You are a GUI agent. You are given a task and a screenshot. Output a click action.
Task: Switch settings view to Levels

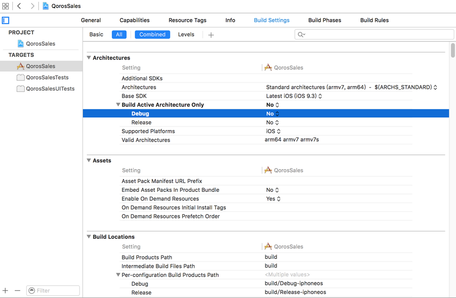(x=186, y=35)
